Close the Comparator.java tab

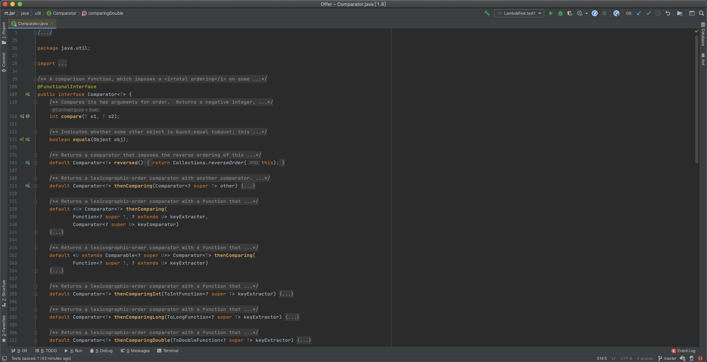(x=52, y=24)
